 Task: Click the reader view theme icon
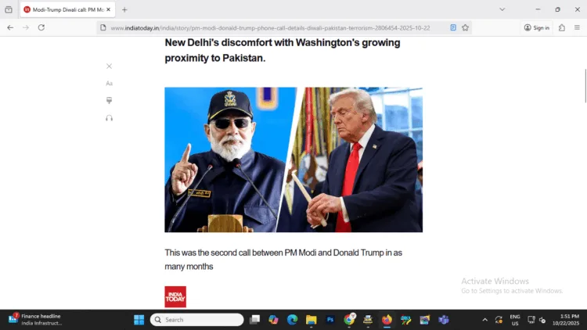[x=109, y=100]
